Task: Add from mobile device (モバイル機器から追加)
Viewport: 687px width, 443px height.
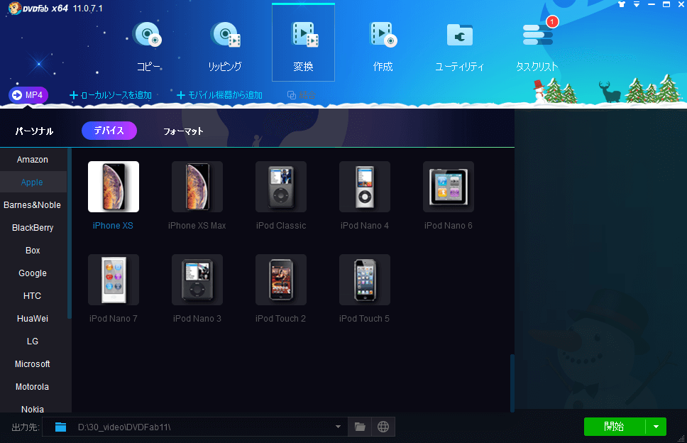Action: click(219, 95)
